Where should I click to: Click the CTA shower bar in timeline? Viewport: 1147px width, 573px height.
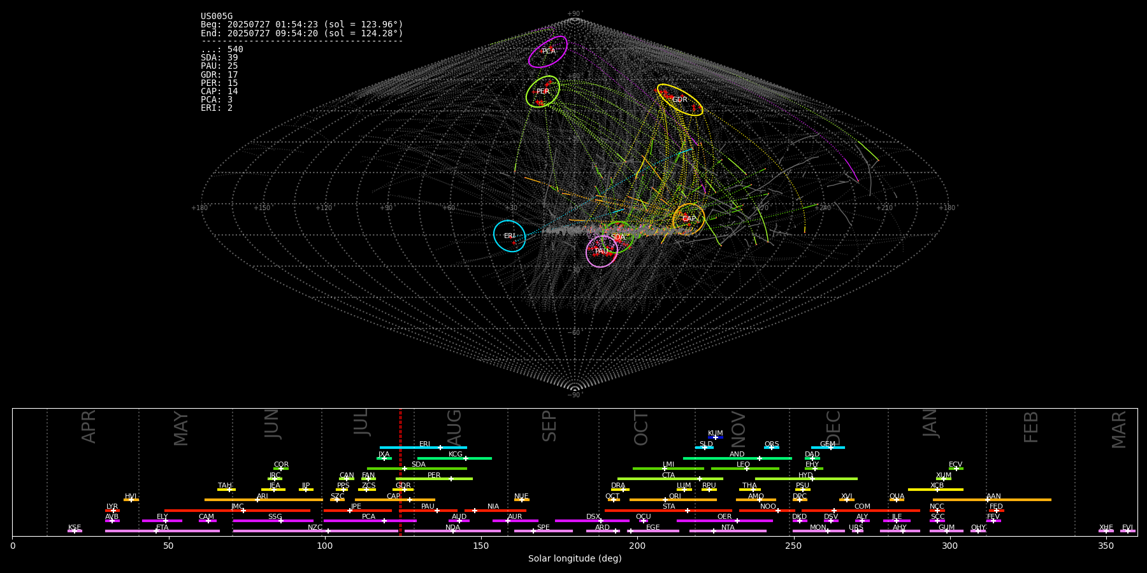coord(670,479)
